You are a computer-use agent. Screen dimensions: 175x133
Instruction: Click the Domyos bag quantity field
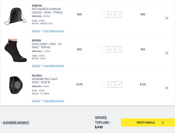point(111,15)
